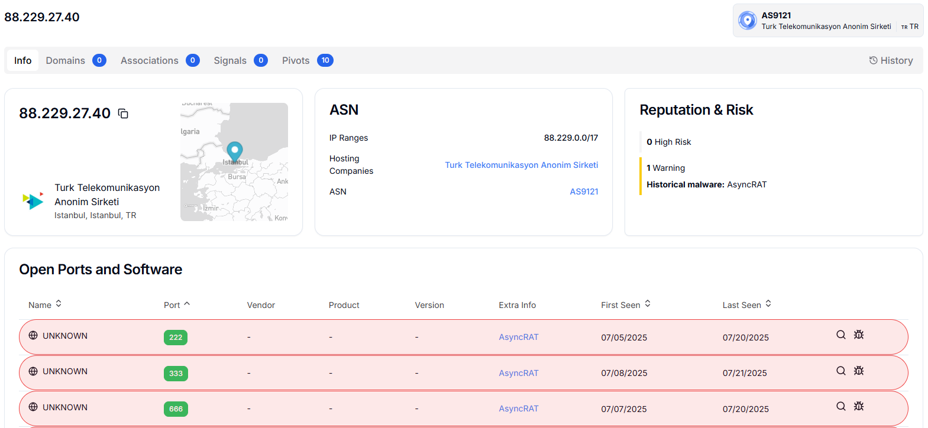The image size is (928, 428).
Task: Sort table by Name column arrows
Action: [x=59, y=304]
